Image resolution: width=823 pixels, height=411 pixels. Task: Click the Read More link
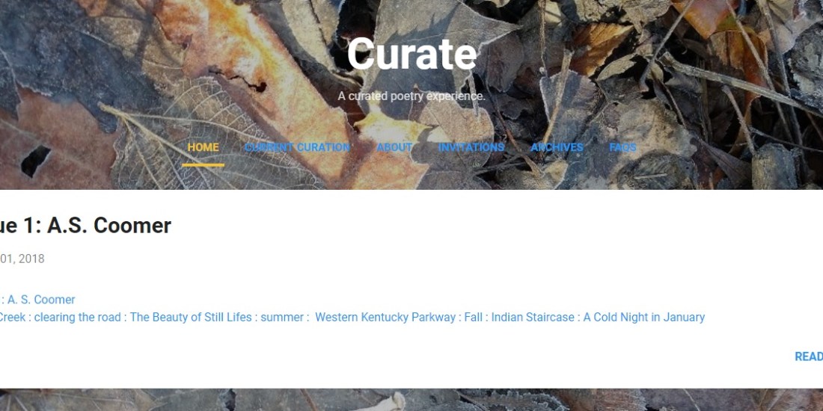pos(809,356)
